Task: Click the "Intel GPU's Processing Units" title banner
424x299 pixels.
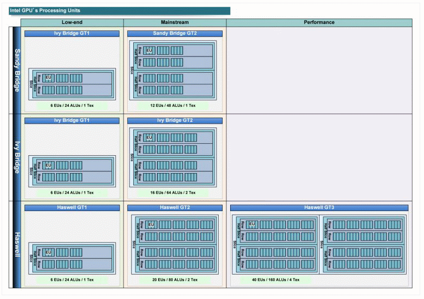Action: [119, 11]
